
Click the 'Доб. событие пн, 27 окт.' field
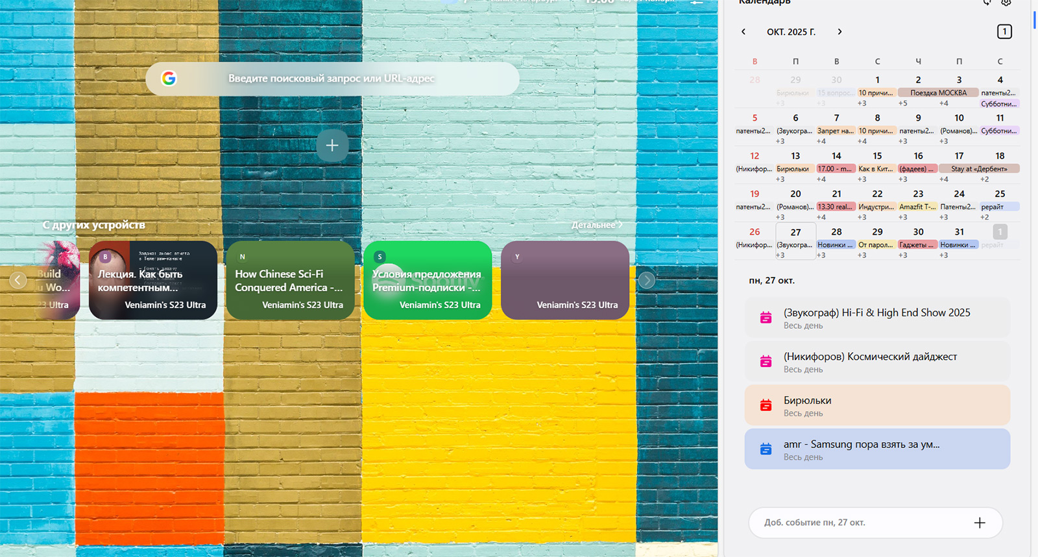[x=856, y=523]
